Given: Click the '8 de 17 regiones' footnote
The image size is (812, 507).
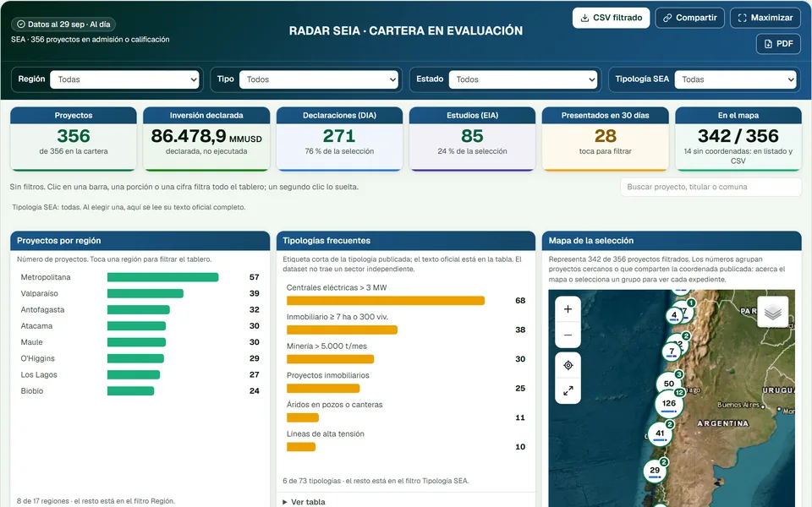Looking at the screenshot, I should point(96,501).
